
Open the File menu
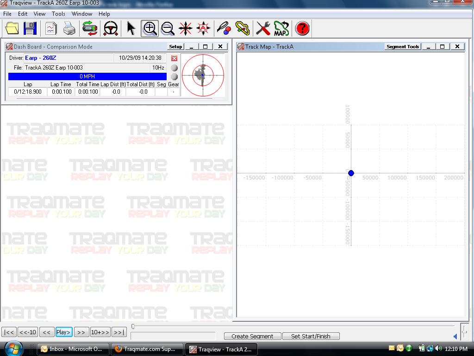7,14
